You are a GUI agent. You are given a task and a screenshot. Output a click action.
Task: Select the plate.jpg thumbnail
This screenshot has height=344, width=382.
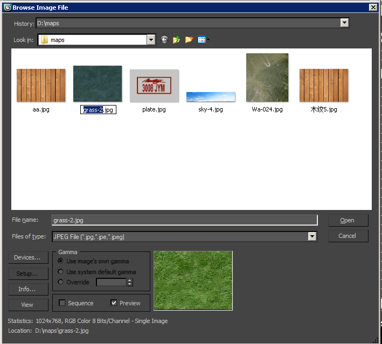(154, 86)
